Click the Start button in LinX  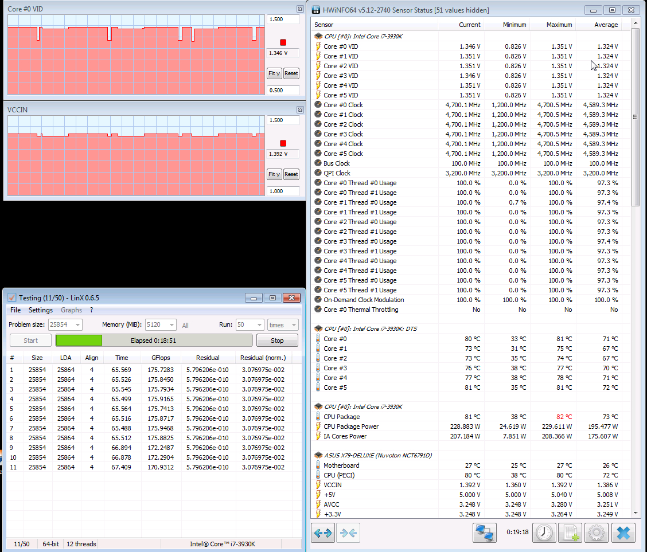coord(30,340)
